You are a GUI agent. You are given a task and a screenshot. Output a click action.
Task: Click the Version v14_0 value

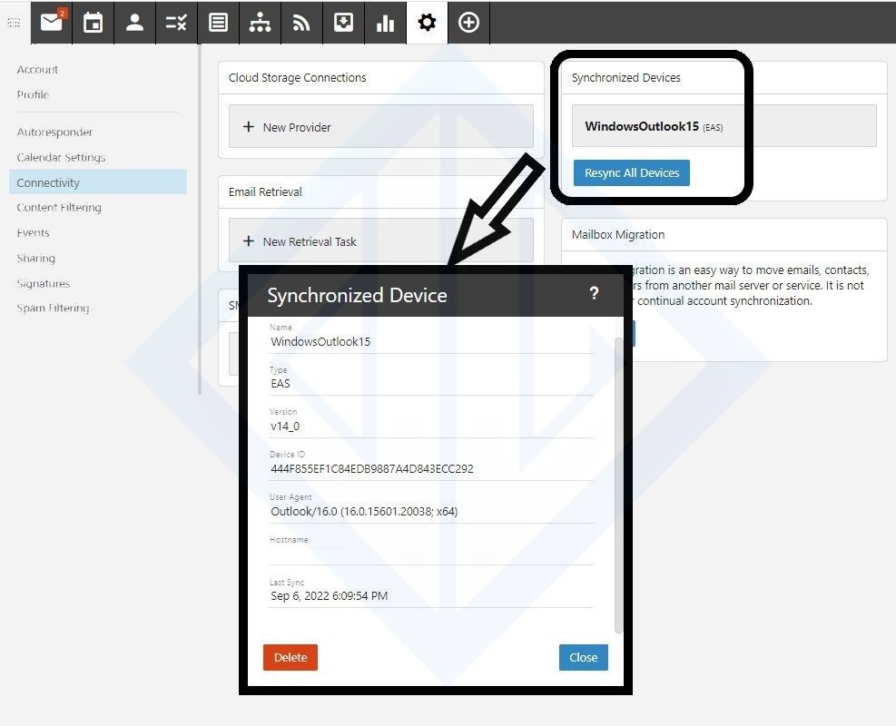tap(285, 427)
